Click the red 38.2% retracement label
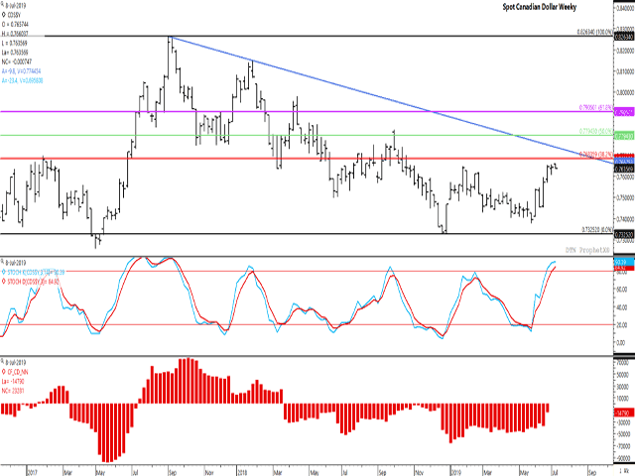This screenshot has height=476, width=635. tap(596, 155)
